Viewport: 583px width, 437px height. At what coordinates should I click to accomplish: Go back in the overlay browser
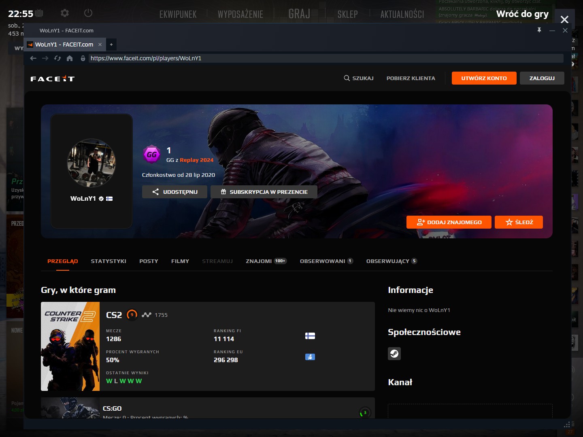[x=33, y=58]
